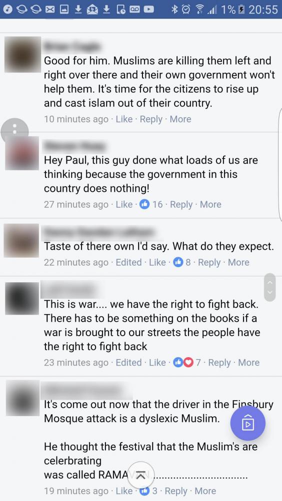Open More options on 10 minutes ago comment
The height and width of the screenshot is (501, 282).
[180, 119]
